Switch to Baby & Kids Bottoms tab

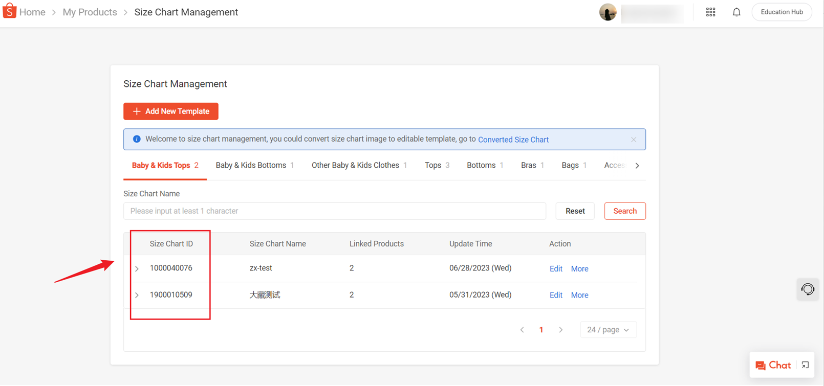pos(255,165)
